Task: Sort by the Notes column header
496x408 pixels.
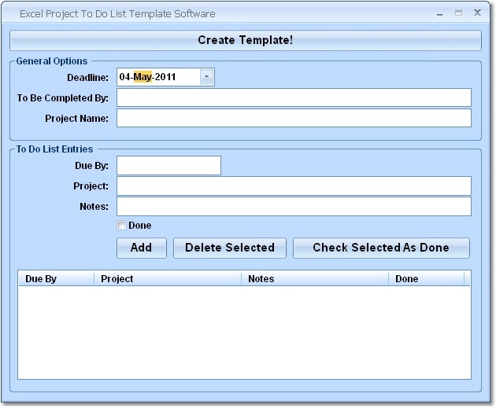Action: (x=315, y=279)
